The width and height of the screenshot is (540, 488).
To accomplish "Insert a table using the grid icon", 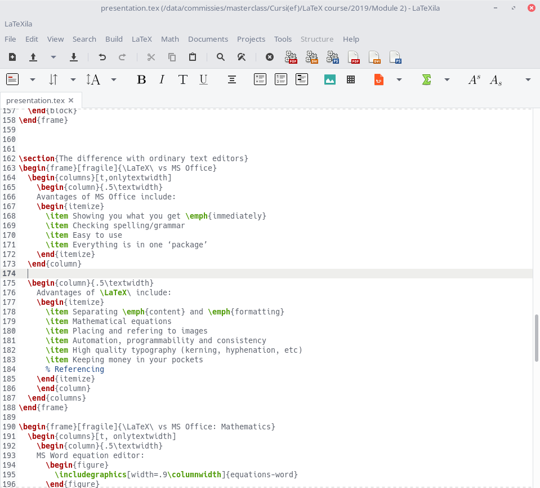I will pos(351,79).
